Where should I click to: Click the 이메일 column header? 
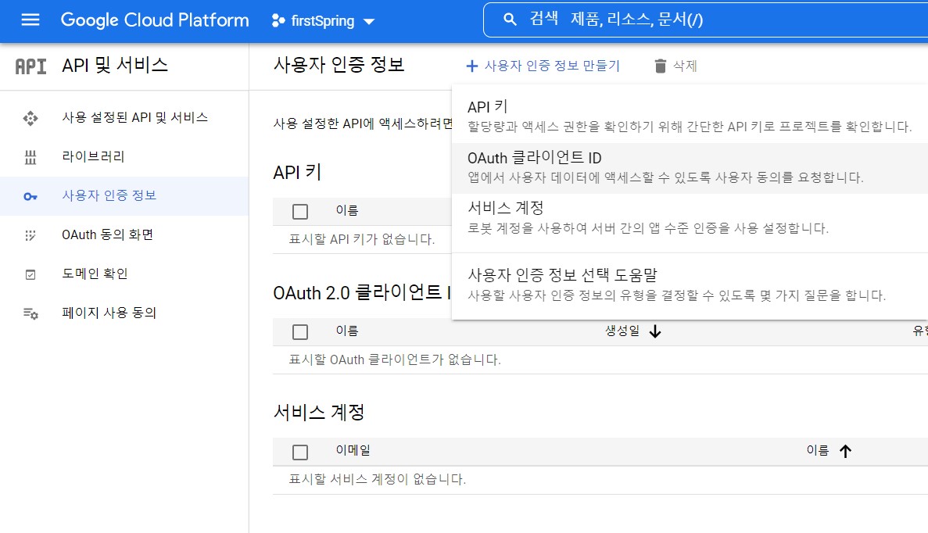[353, 450]
